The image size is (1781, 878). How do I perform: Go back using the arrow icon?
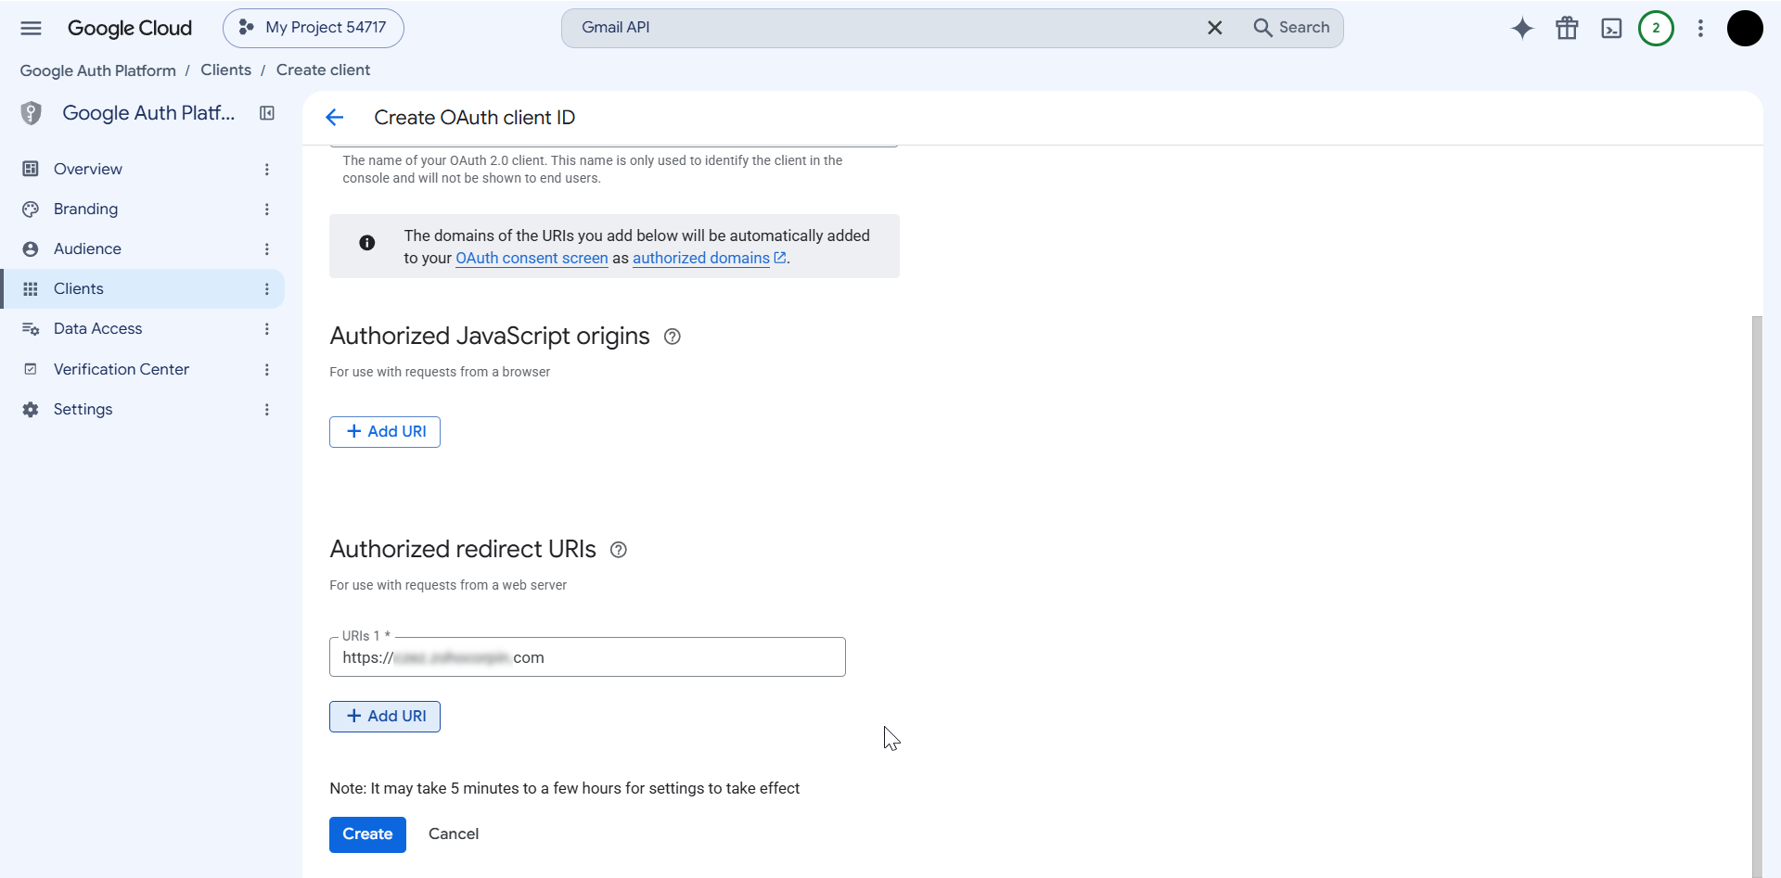click(335, 117)
